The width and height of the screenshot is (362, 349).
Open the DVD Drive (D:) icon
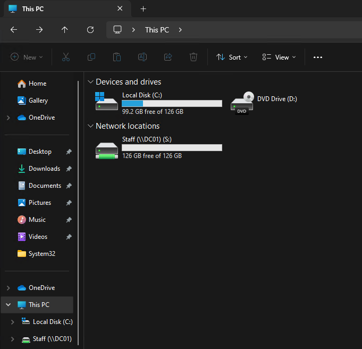242,103
